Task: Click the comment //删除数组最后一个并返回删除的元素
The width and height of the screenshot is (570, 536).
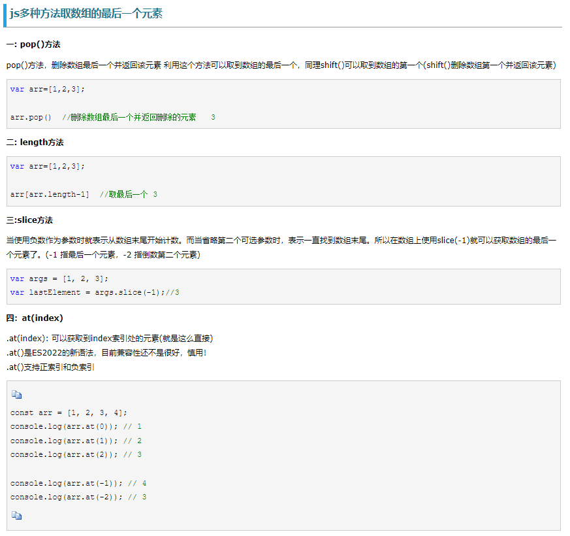Action: 129,117
